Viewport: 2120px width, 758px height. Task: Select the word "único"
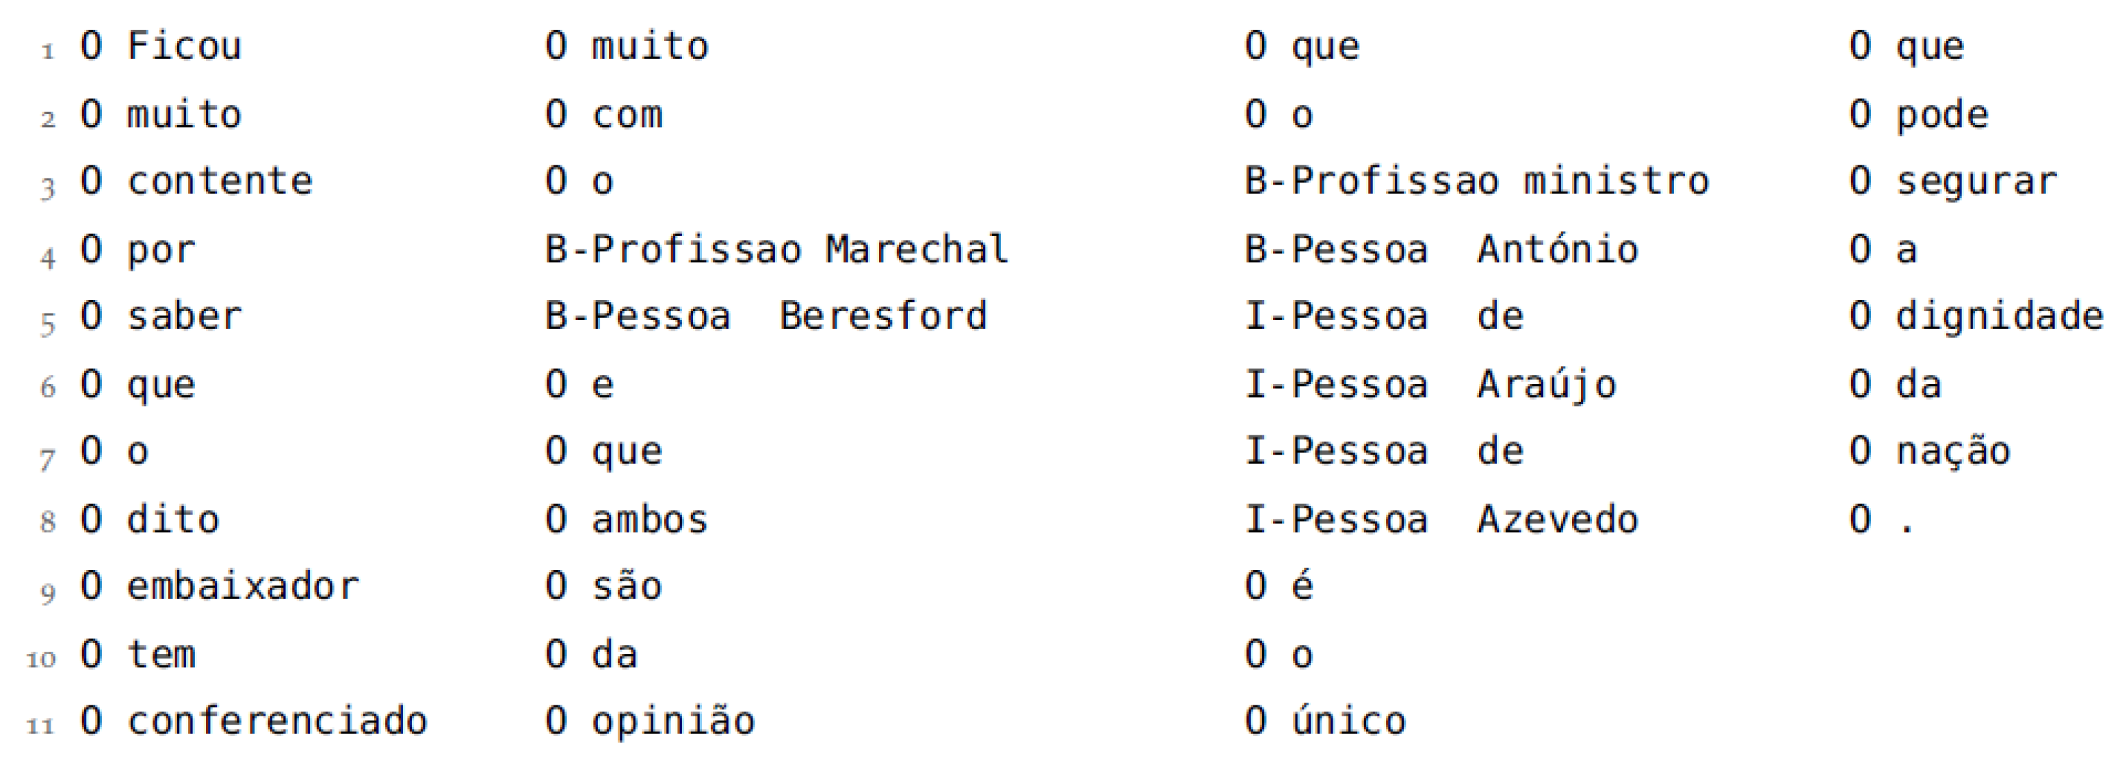1348,721
